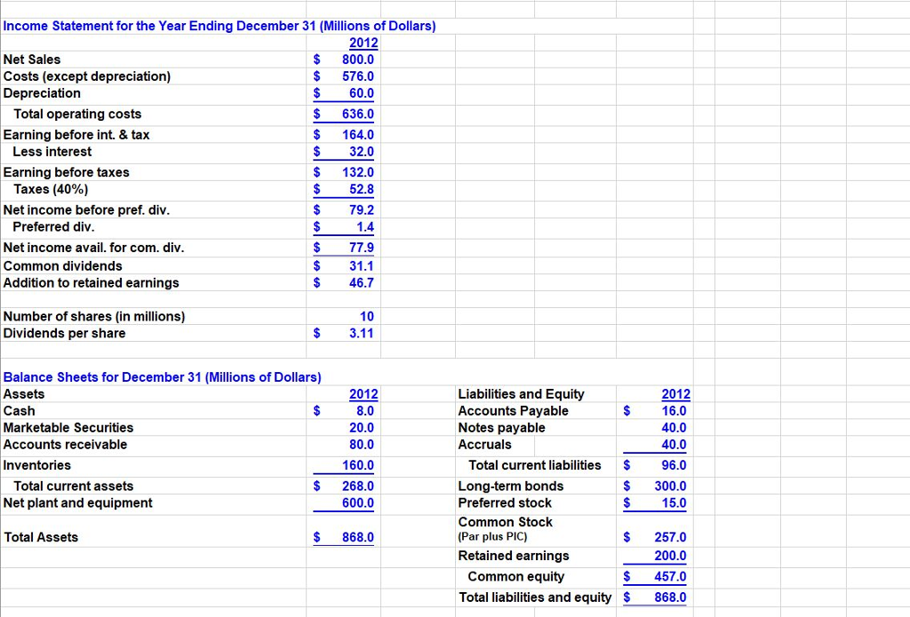Select the Net Sales value 800.0
Image resolution: width=910 pixels, height=617 pixels.
(x=357, y=59)
